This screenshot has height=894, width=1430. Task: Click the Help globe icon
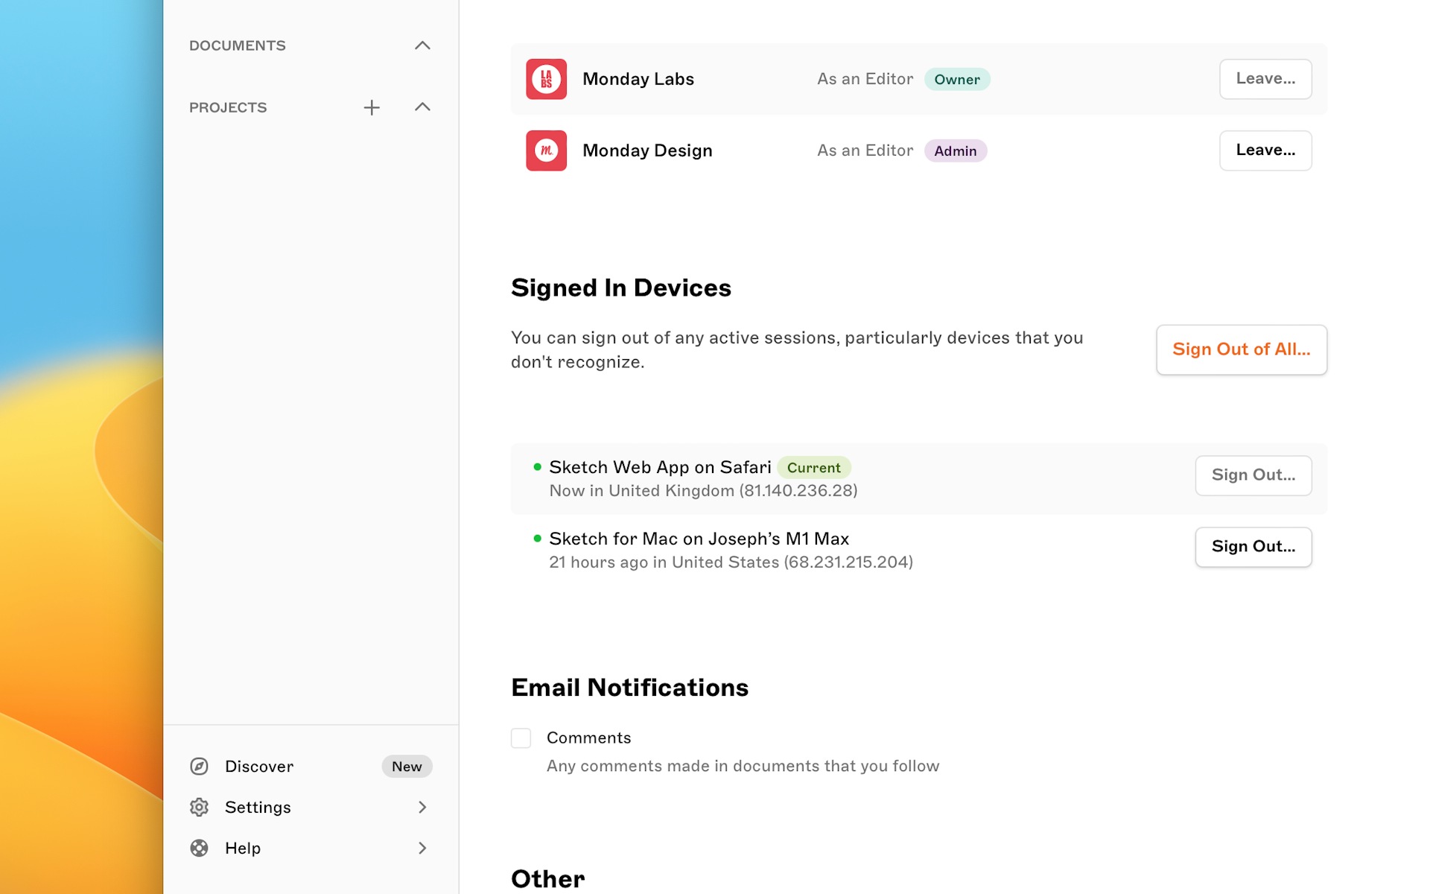coord(199,848)
